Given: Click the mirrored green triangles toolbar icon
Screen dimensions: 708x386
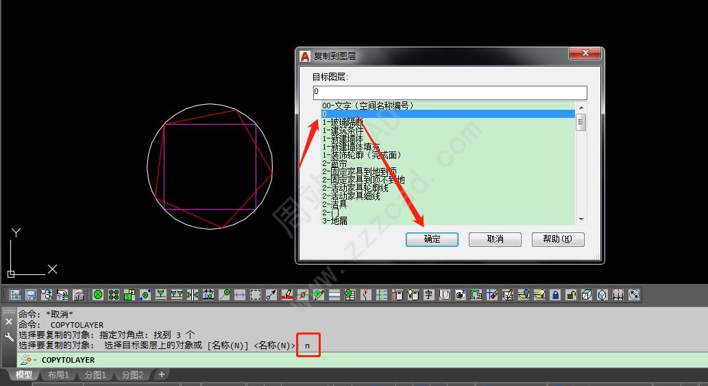Looking at the screenshot, I should (x=193, y=295).
